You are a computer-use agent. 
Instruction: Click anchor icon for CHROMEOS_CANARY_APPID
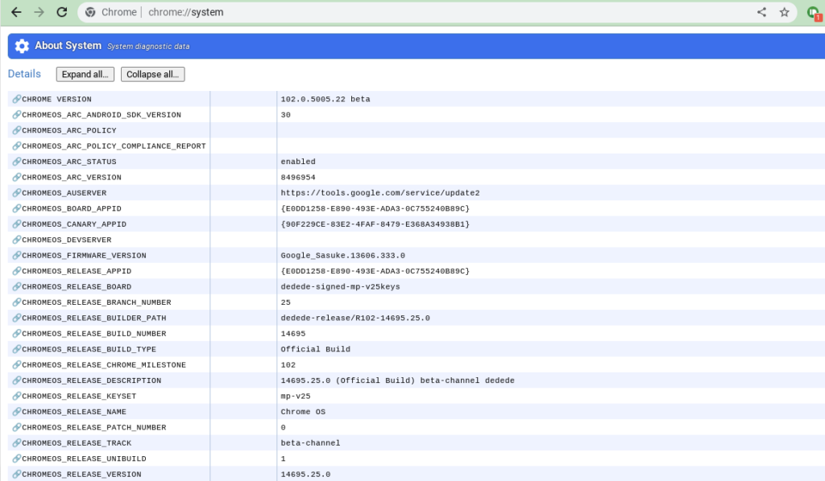pyautogui.click(x=17, y=224)
